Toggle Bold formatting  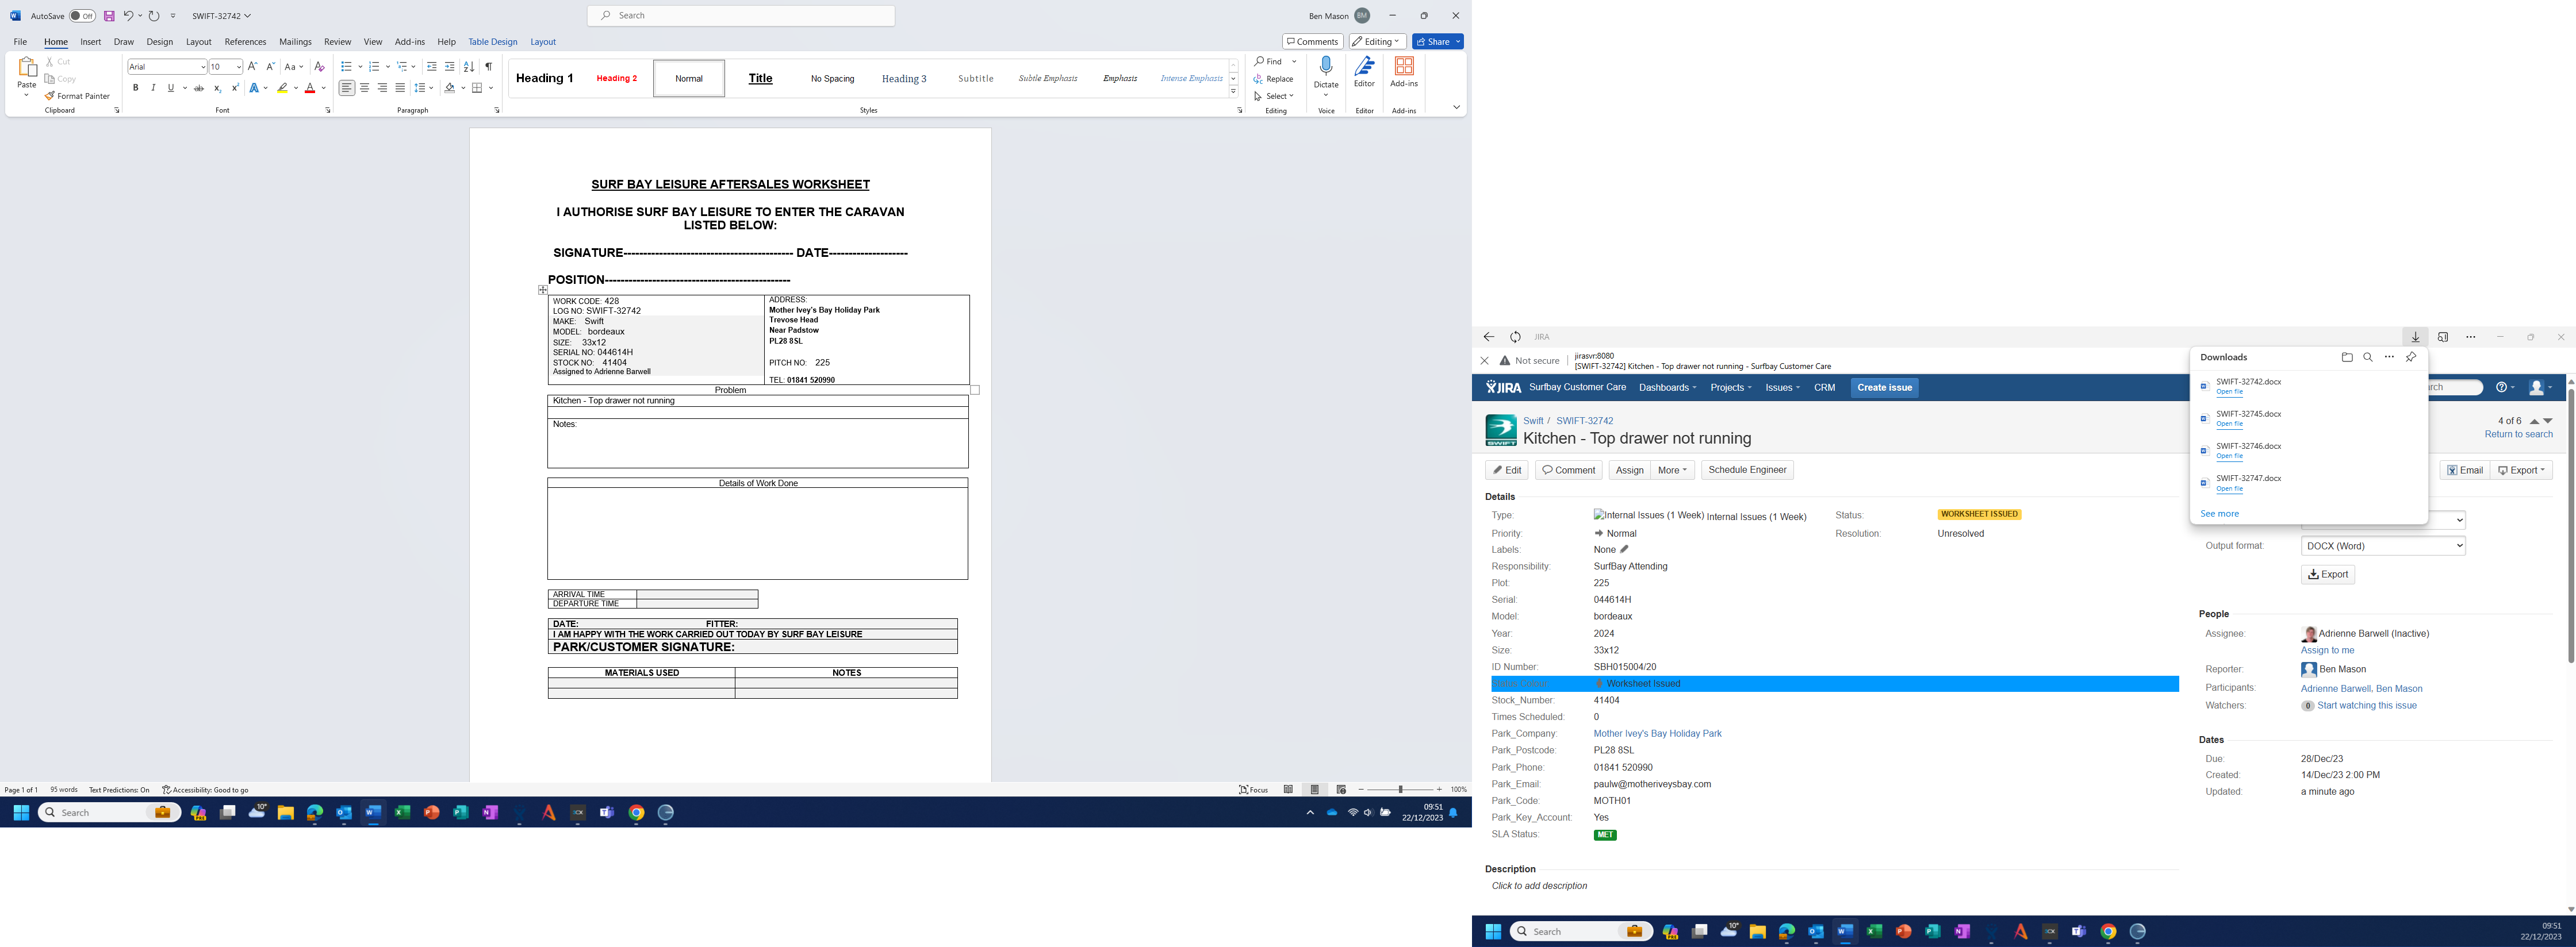(x=136, y=88)
